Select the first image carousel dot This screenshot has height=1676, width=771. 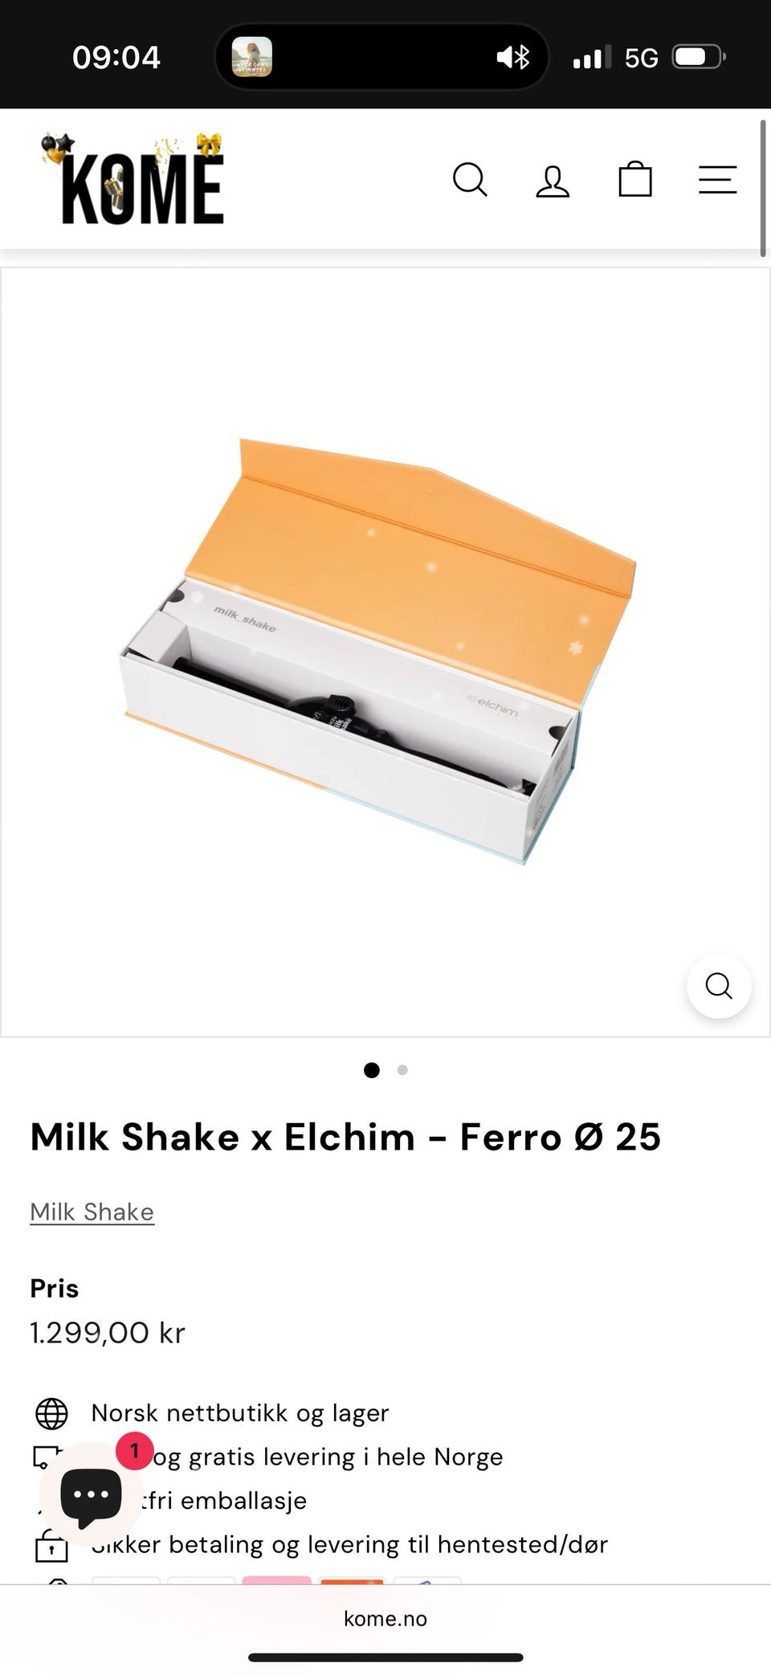click(x=371, y=1069)
